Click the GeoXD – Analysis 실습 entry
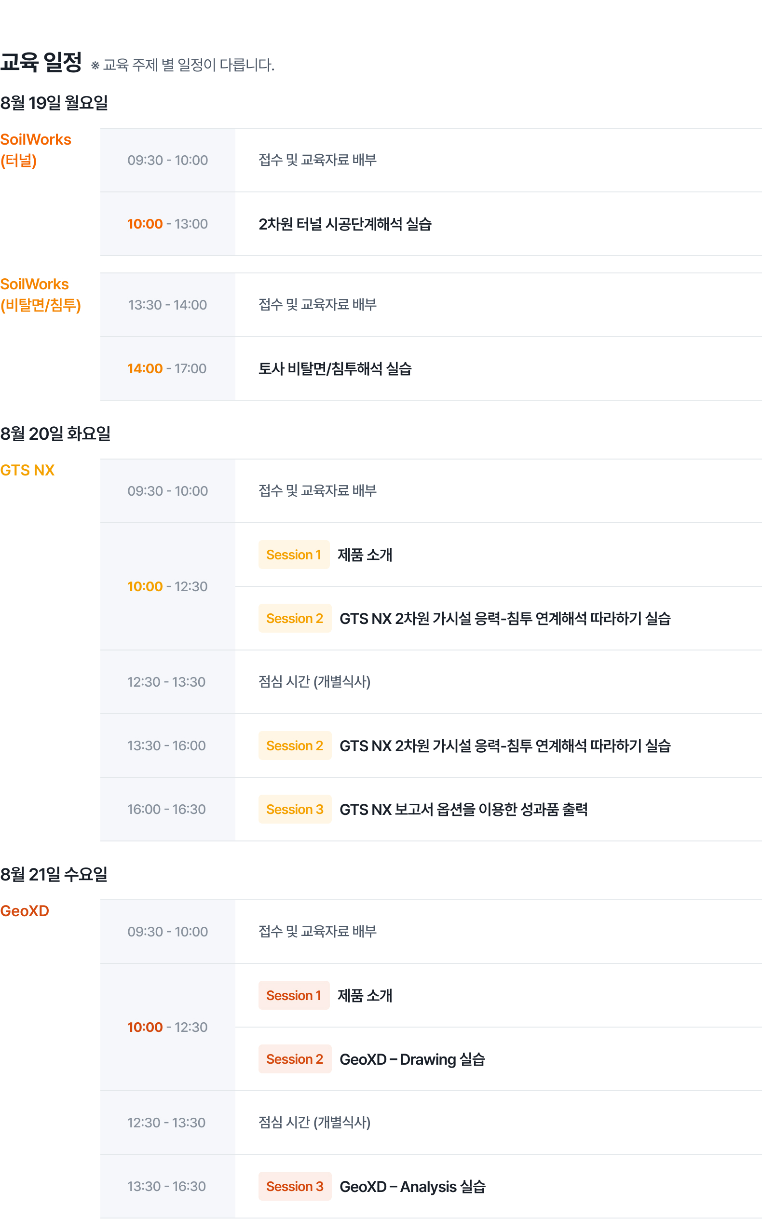Image resolution: width=762 pixels, height=1219 pixels. pyautogui.click(x=413, y=1187)
